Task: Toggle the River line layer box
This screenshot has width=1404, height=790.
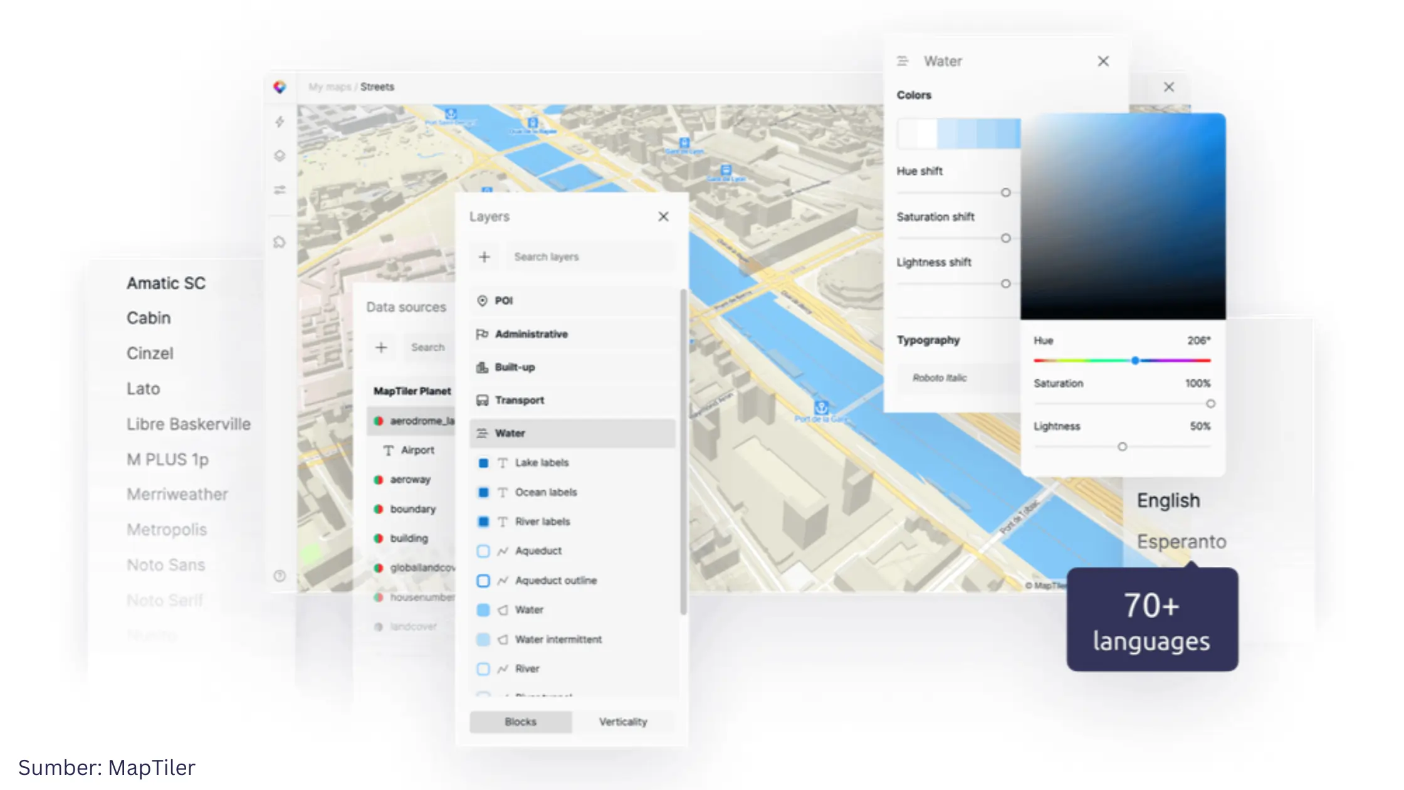Action: pos(483,669)
